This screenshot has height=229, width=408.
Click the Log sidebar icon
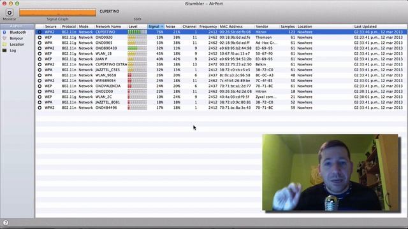pyautogui.click(x=4, y=50)
